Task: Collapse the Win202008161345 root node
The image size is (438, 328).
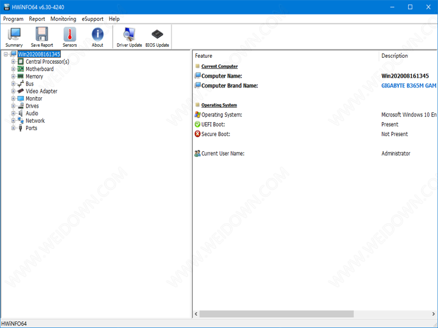Action: point(6,54)
